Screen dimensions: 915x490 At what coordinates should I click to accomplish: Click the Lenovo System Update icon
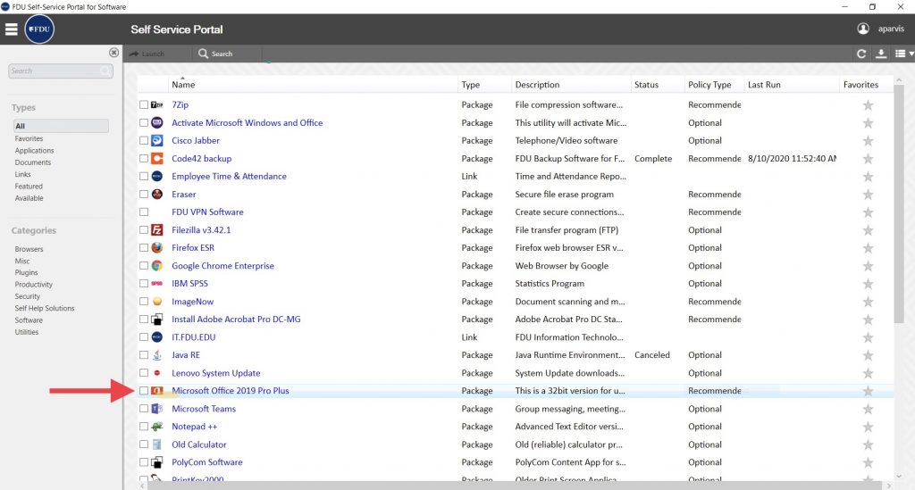[157, 373]
